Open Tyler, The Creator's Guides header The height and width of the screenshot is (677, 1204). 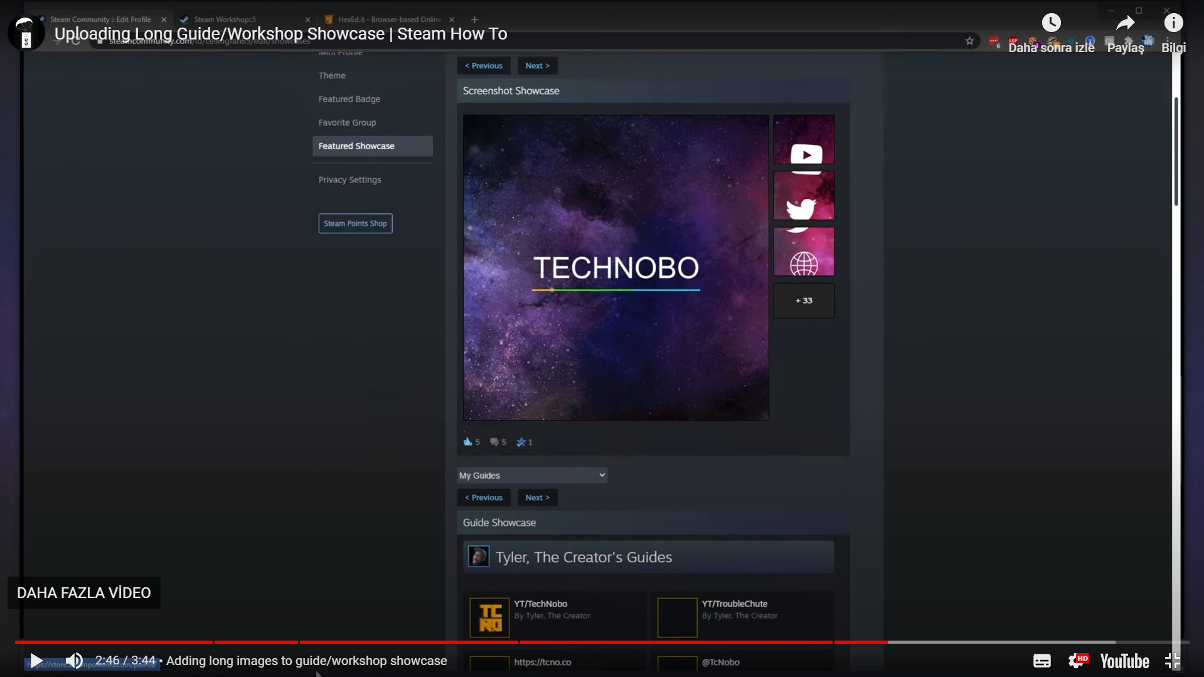click(x=649, y=557)
